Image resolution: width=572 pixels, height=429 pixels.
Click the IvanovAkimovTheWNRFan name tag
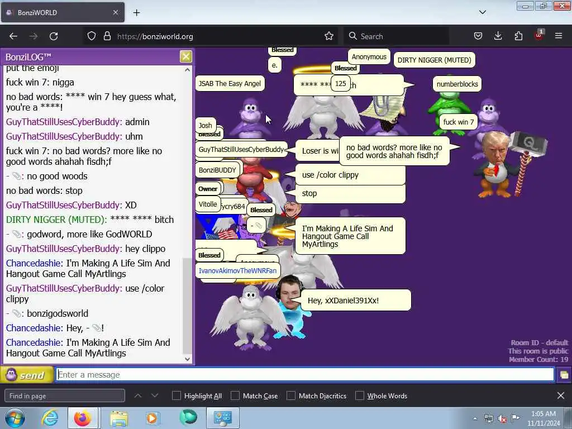coord(237,271)
